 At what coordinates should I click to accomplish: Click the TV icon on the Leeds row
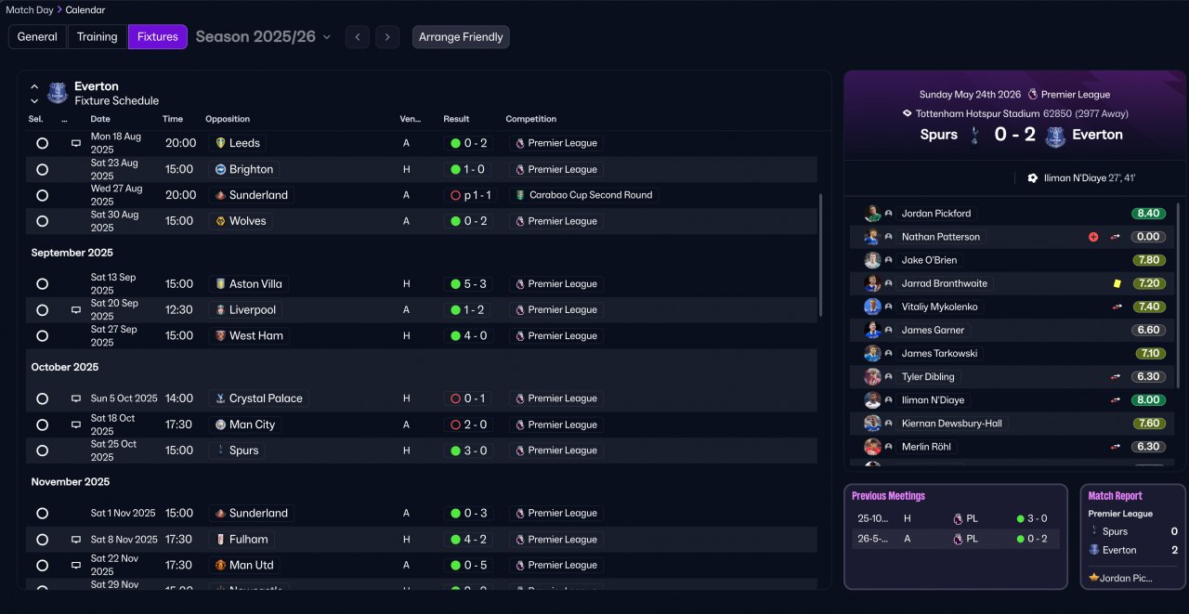76,143
